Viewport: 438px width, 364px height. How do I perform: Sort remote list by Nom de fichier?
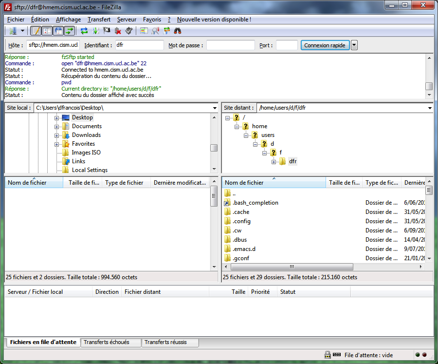pyautogui.click(x=274, y=183)
